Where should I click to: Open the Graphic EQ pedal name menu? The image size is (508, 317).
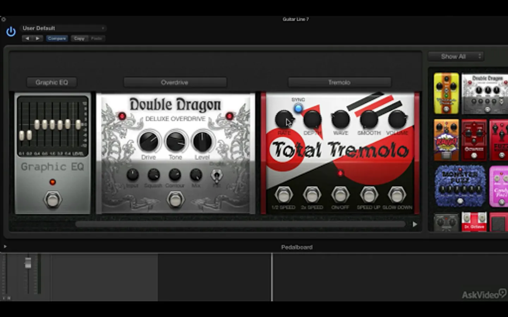point(52,82)
